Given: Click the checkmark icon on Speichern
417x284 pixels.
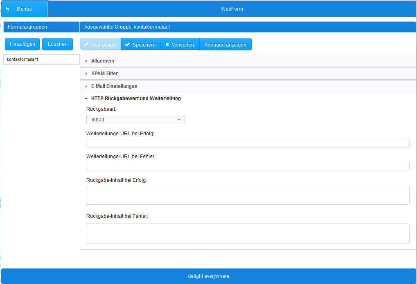Looking at the screenshot, I should tap(127, 45).
